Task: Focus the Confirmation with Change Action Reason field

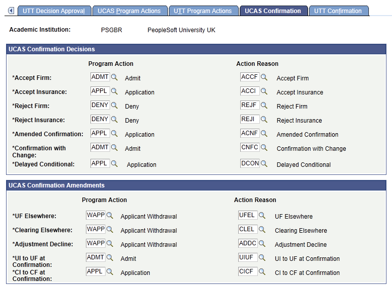Action: pos(249,148)
